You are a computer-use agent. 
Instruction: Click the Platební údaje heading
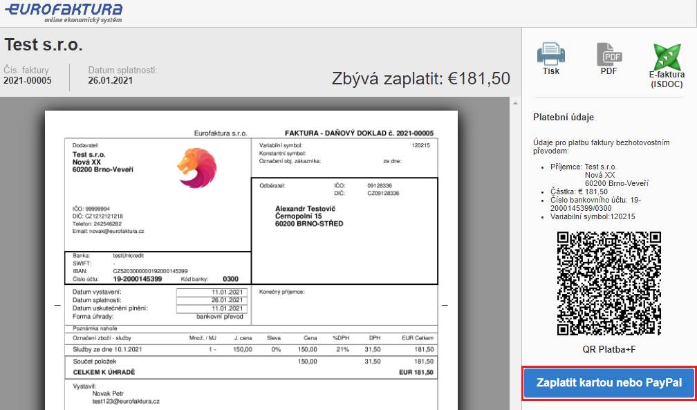point(564,117)
